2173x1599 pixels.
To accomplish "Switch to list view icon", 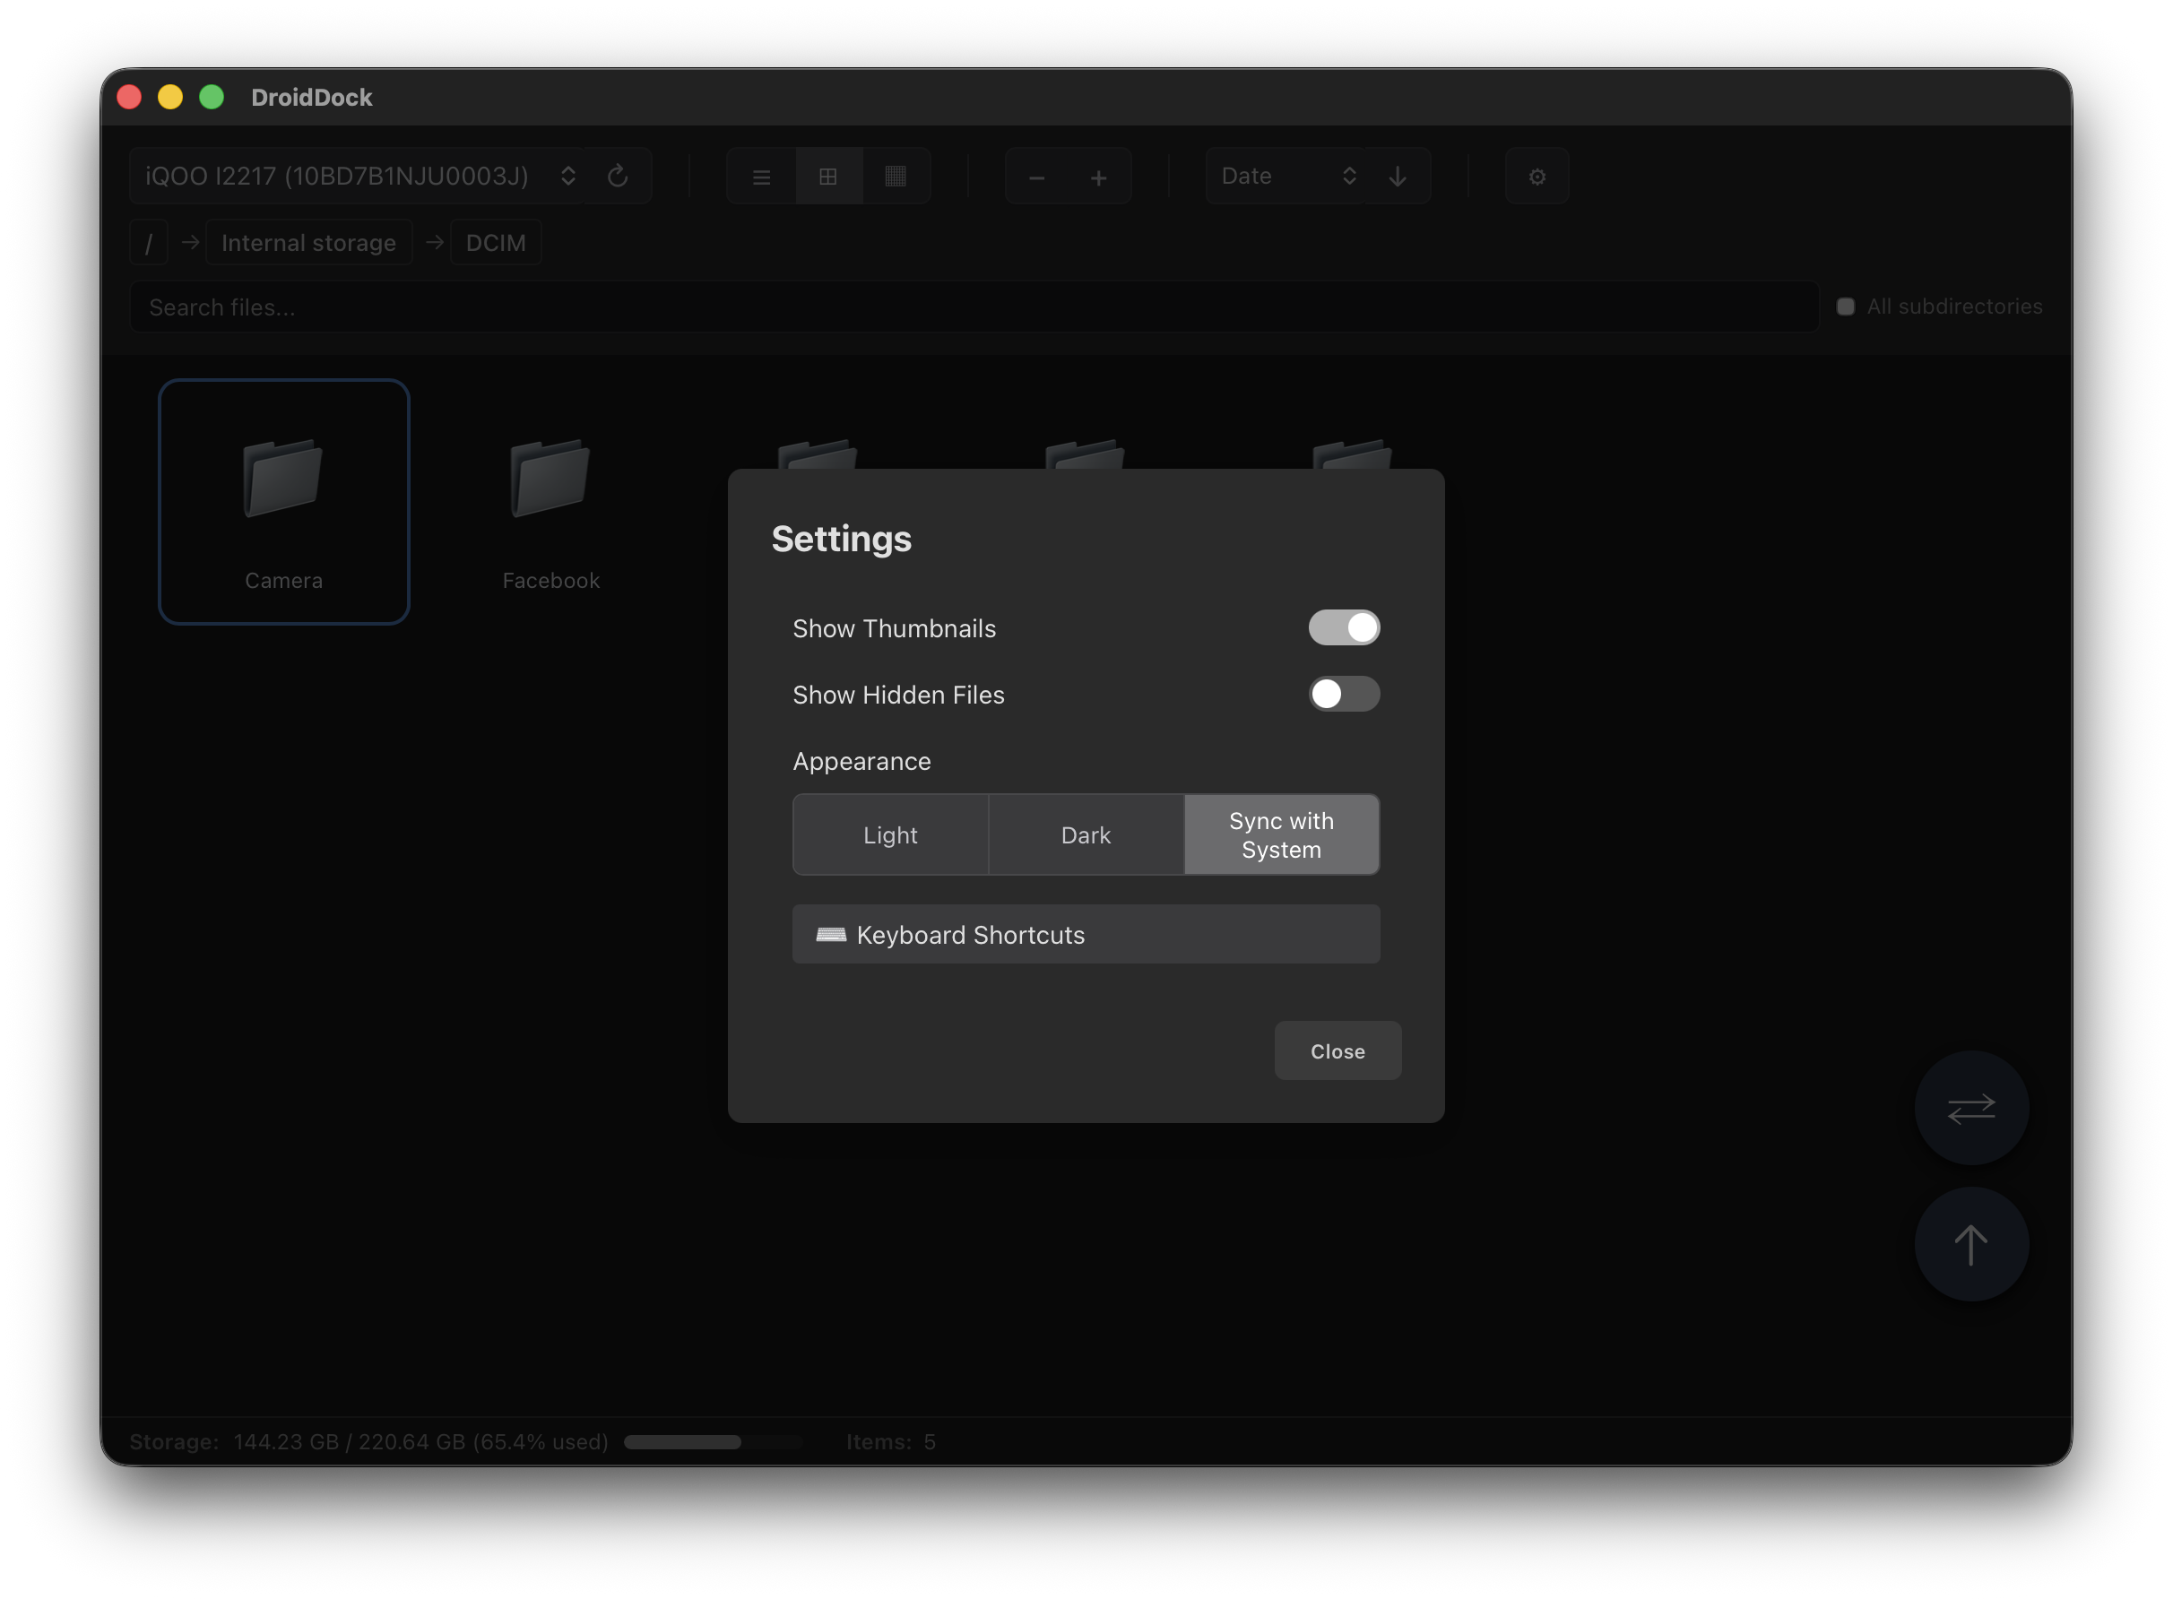I will (762, 177).
